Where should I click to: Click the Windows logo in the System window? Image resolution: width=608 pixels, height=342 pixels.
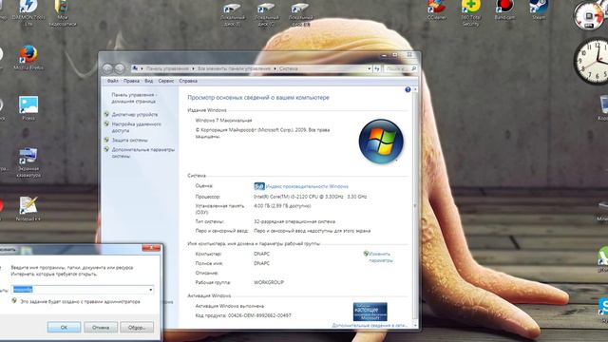(381, 142)
